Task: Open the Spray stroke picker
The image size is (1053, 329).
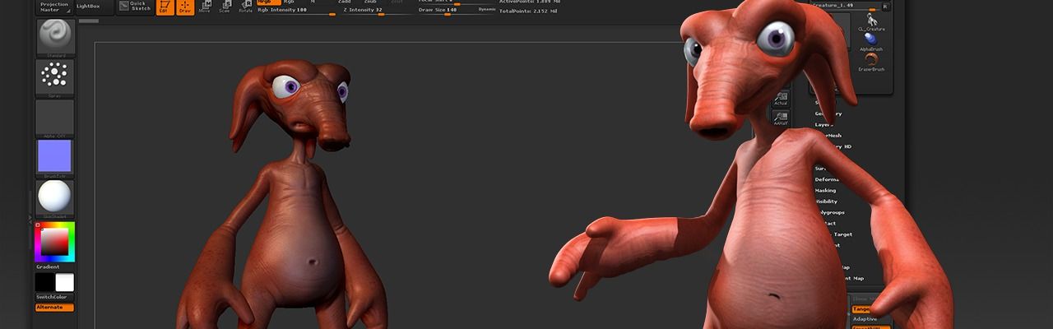Action: [x=55, y=77]
